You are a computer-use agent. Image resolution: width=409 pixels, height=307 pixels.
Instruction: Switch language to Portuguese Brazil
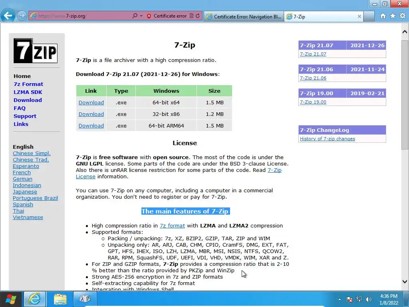(x=35, y=198)
